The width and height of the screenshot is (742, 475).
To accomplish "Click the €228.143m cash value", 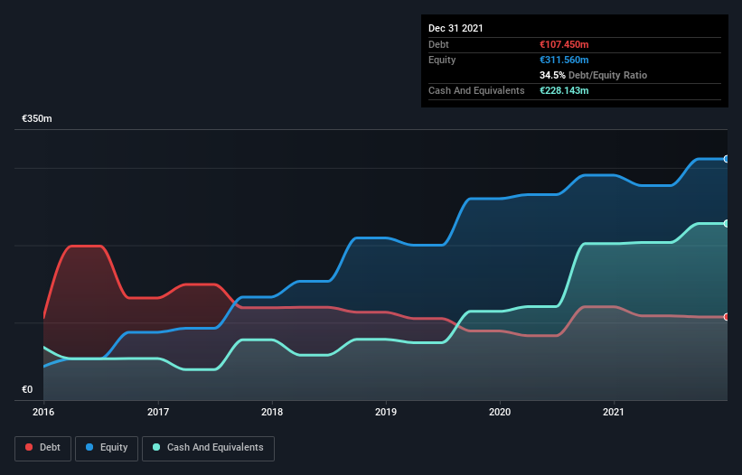I will pos(564,90).
